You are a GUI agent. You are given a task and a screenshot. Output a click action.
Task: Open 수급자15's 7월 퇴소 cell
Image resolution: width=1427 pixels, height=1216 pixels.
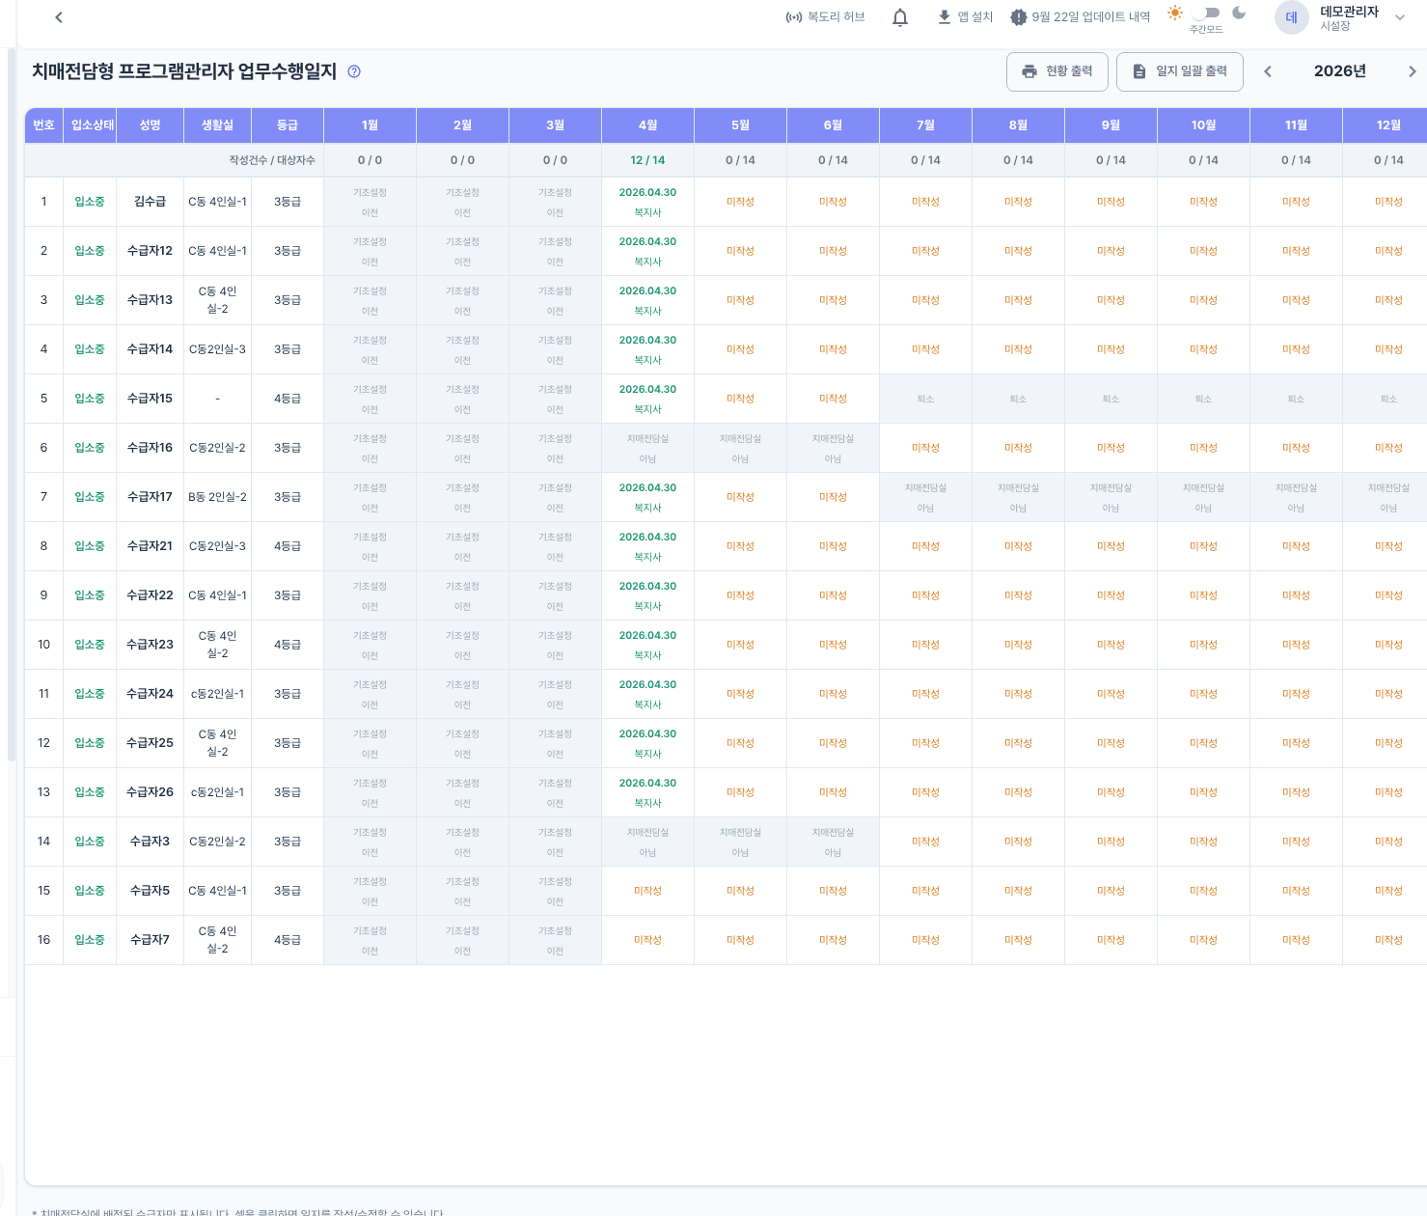pyautogui.click(x=925, y=399)
